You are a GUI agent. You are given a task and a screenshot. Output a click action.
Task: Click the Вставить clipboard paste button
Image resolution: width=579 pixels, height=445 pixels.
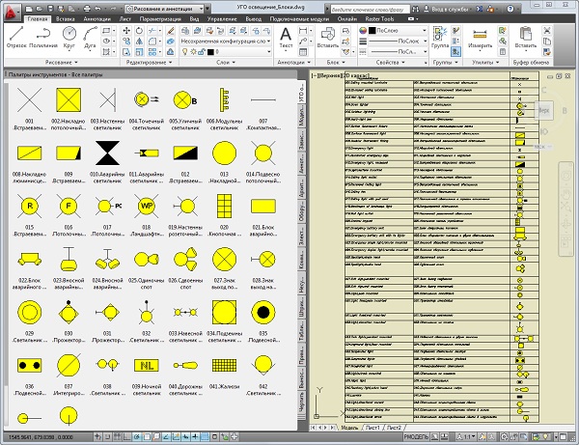pyautogui.click(x=526, y=37)
